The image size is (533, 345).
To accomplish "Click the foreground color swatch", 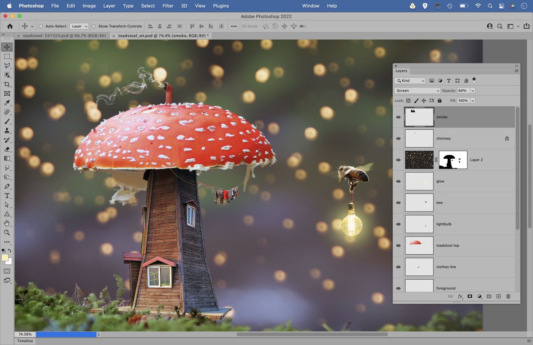I will pyautogui.click(x=4, y=257).
